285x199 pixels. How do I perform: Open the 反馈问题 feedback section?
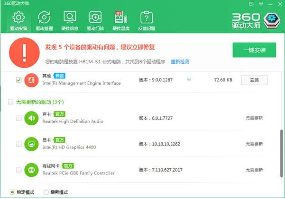pos(147,21)
